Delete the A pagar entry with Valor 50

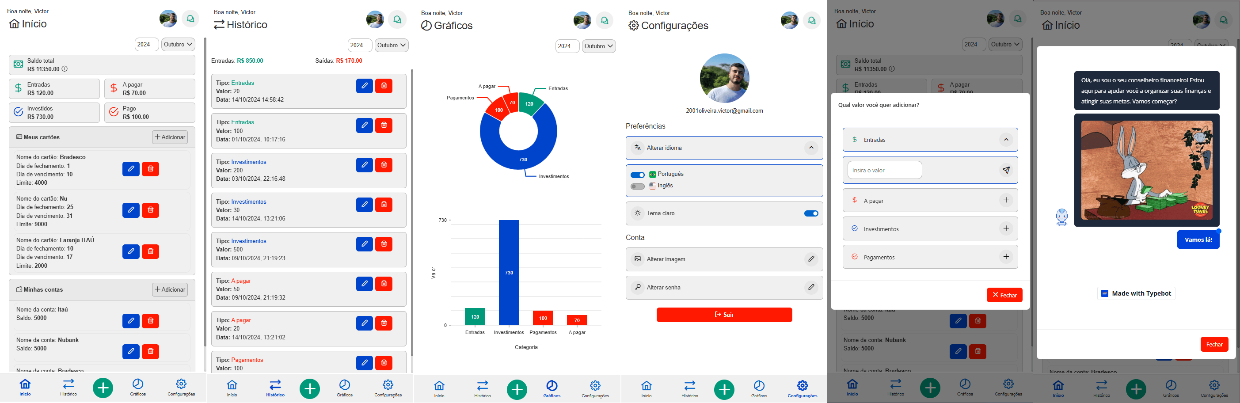pos(384,284)
